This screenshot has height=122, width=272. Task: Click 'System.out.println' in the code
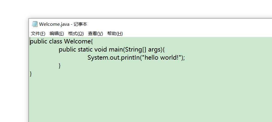(114, 58)
